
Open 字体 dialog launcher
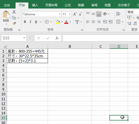[x=82, y=30]
